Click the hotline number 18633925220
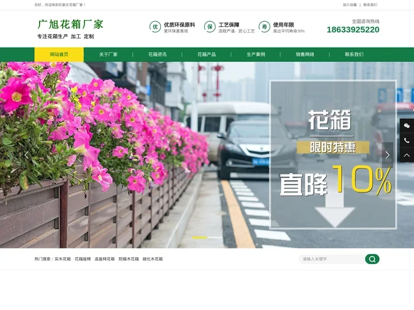The height and width of the screenshot is (310, 414). pos(353,29)
